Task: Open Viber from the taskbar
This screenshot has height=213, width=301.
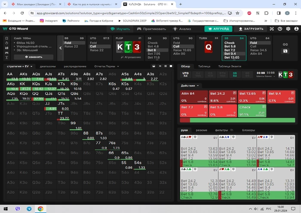Action: [18, 209]
